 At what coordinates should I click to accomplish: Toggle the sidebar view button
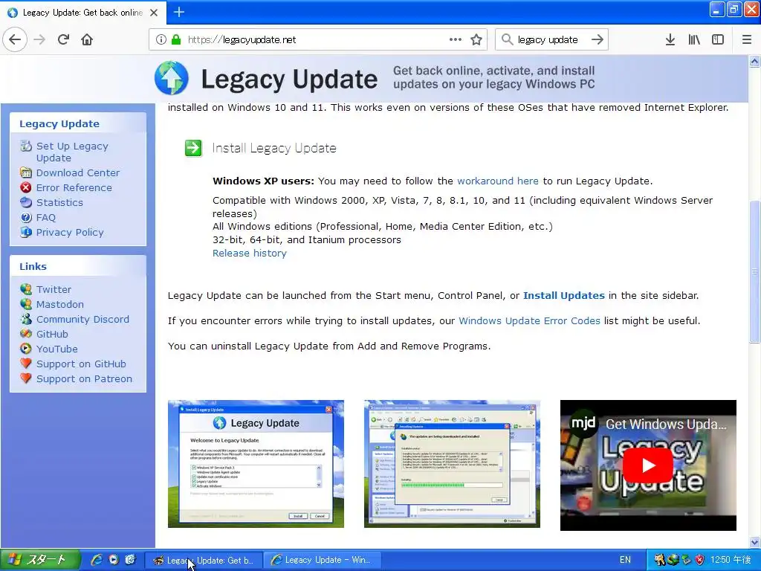pyautogui.click(x=718, y=39)
